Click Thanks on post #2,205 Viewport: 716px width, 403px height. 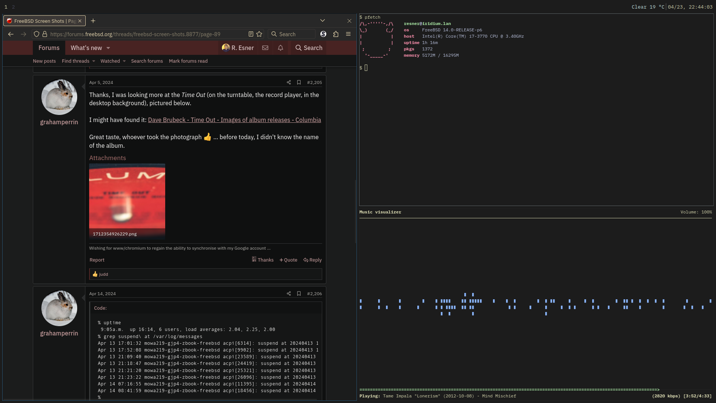263,260
